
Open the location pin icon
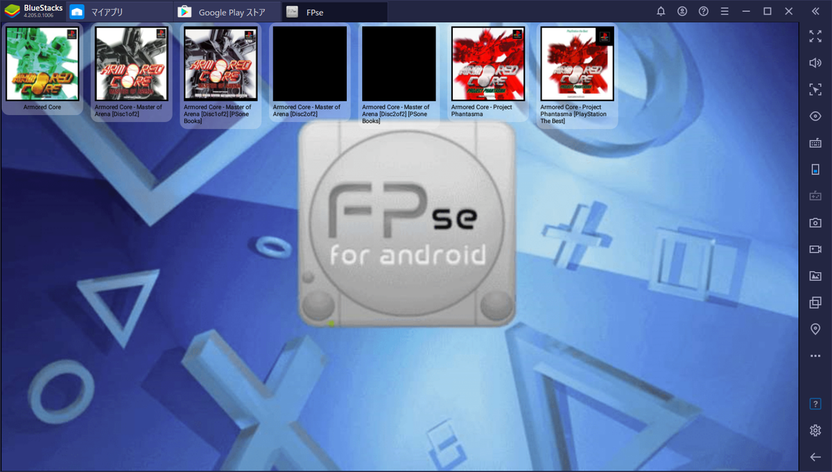tap(815, 329)
